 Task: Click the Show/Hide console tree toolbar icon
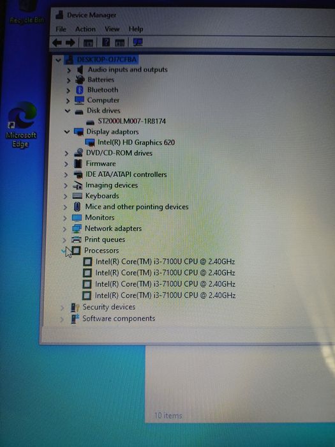(x=88, y=43)
